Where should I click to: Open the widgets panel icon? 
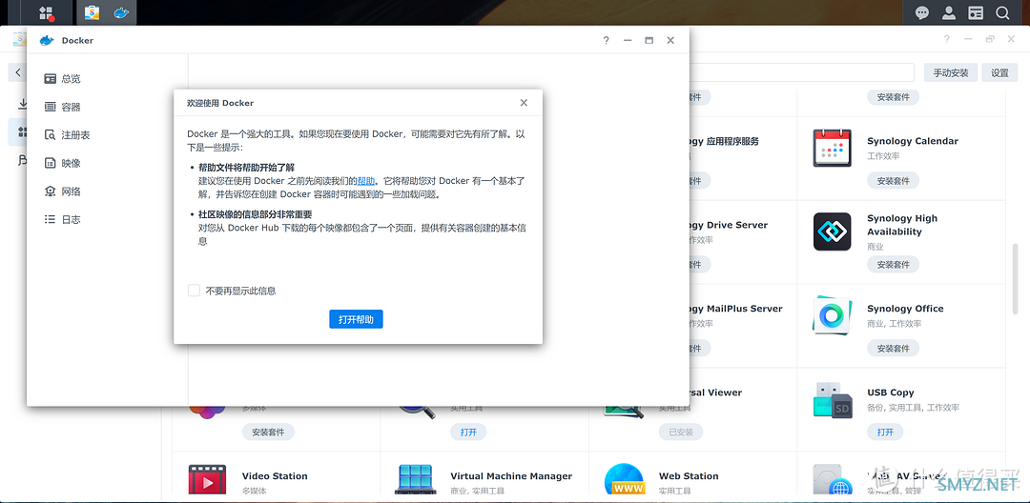coord(976,12)
